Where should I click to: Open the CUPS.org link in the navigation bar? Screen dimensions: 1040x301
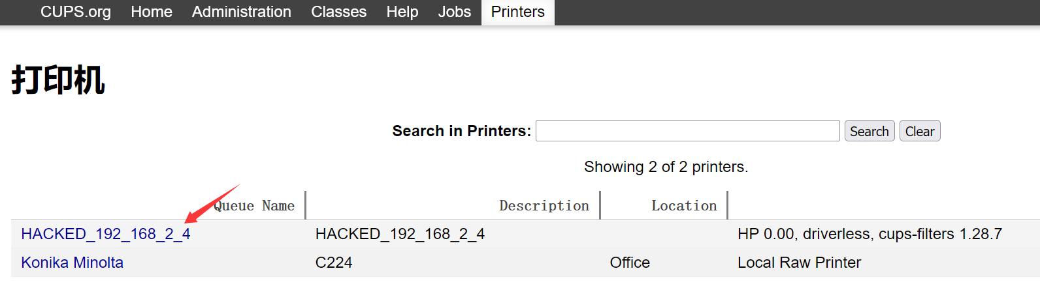coord(75,12)
